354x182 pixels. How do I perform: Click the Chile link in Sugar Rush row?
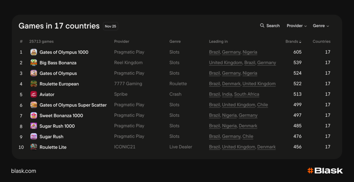(248, 136)
